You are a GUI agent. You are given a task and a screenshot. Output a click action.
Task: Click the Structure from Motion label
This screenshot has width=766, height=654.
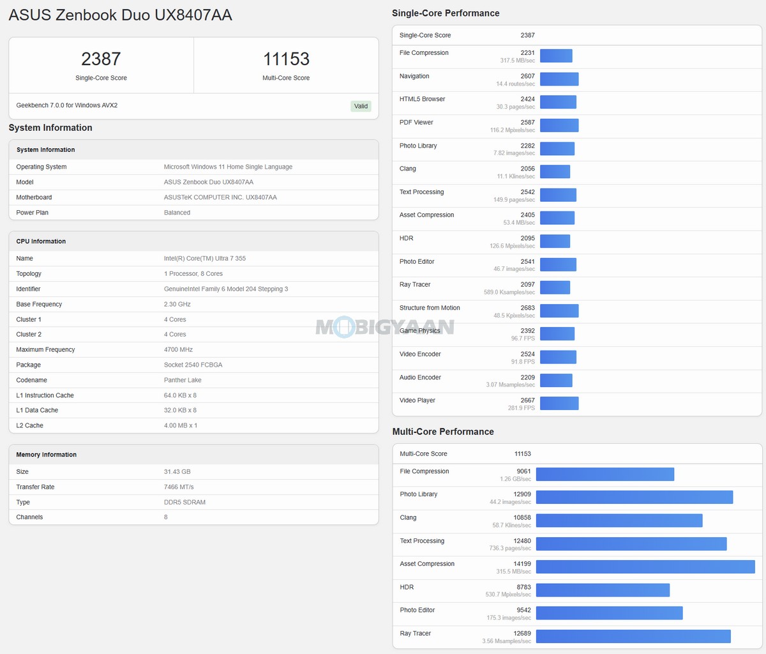(430, 308)
